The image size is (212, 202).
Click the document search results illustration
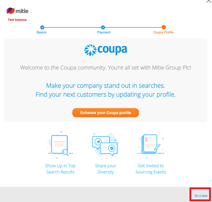[x=60, y=145]
